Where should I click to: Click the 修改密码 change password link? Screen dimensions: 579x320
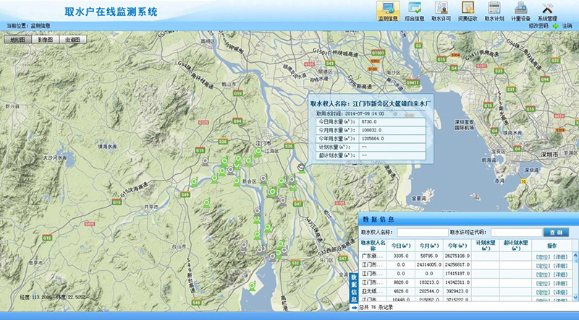pyautogui.click(x=536, y=25)
